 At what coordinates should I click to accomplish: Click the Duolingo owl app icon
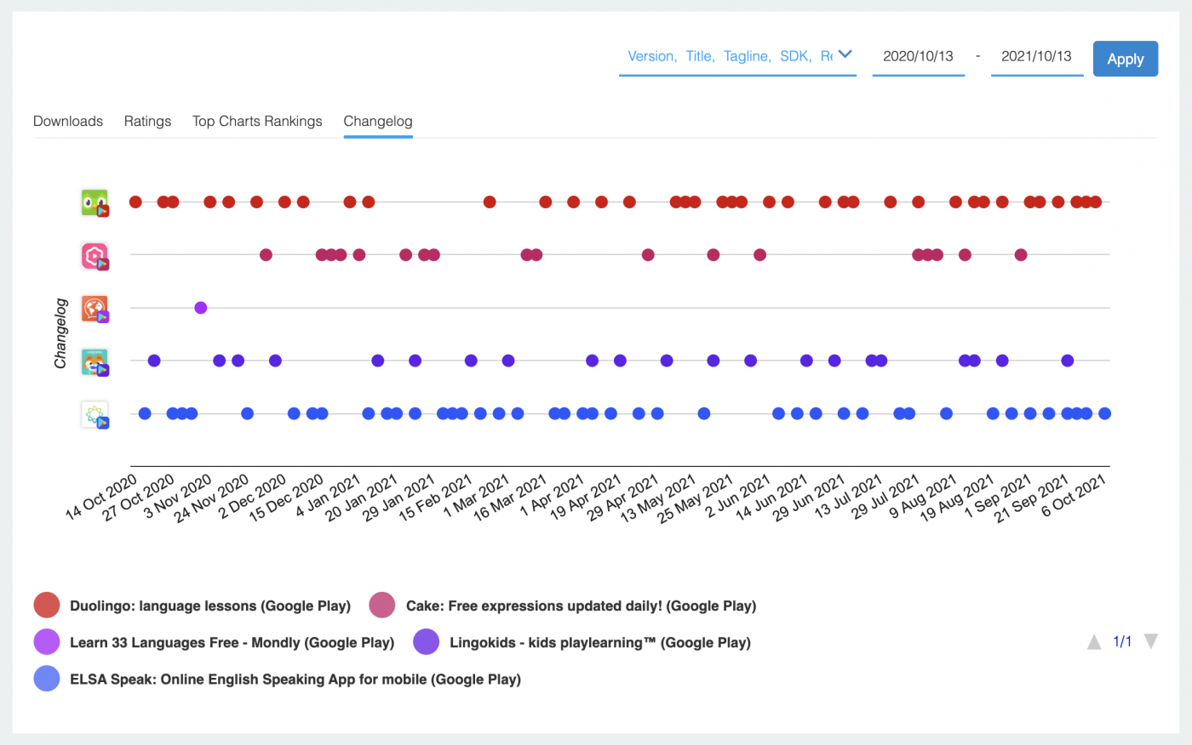pyautogui.click(x=95, y=202)
